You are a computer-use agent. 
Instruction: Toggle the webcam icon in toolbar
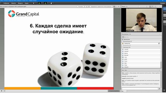pos(45,3)
